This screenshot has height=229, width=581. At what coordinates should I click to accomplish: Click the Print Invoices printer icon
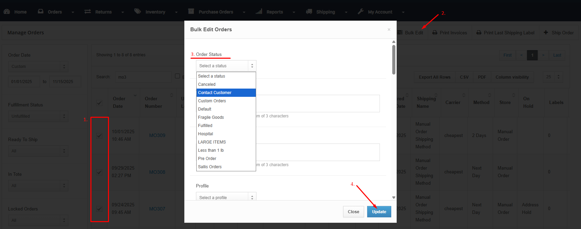(x=435, y=33)
